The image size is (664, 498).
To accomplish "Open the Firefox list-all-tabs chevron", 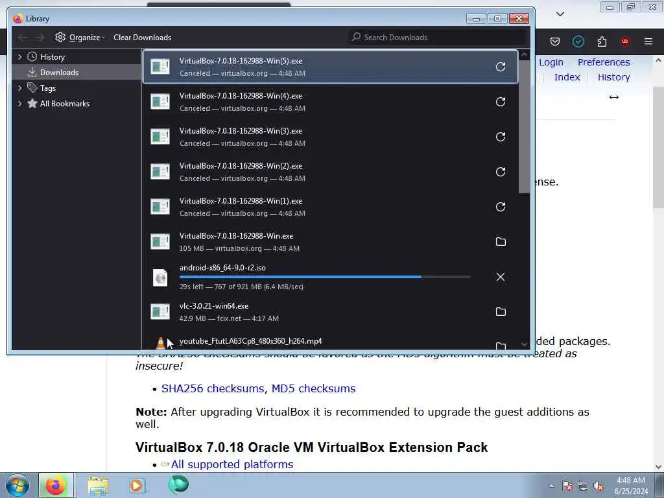I will 560,14.
